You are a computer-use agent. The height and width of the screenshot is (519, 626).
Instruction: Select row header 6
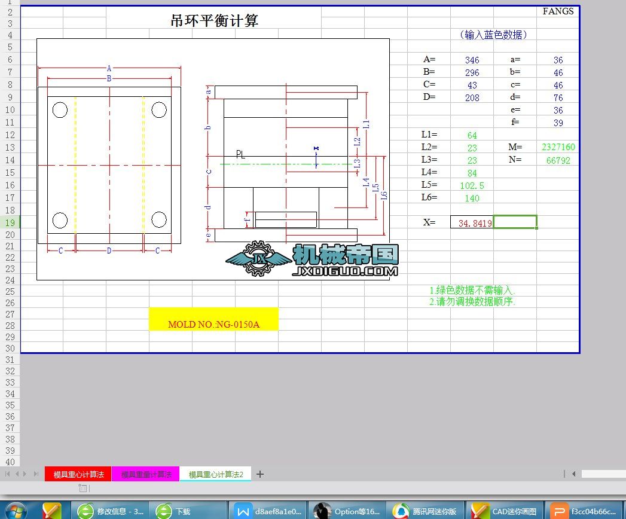[10, 59]
